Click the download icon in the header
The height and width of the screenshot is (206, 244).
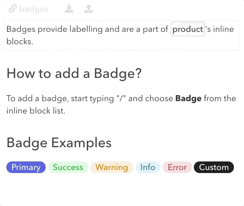[69, 9]
